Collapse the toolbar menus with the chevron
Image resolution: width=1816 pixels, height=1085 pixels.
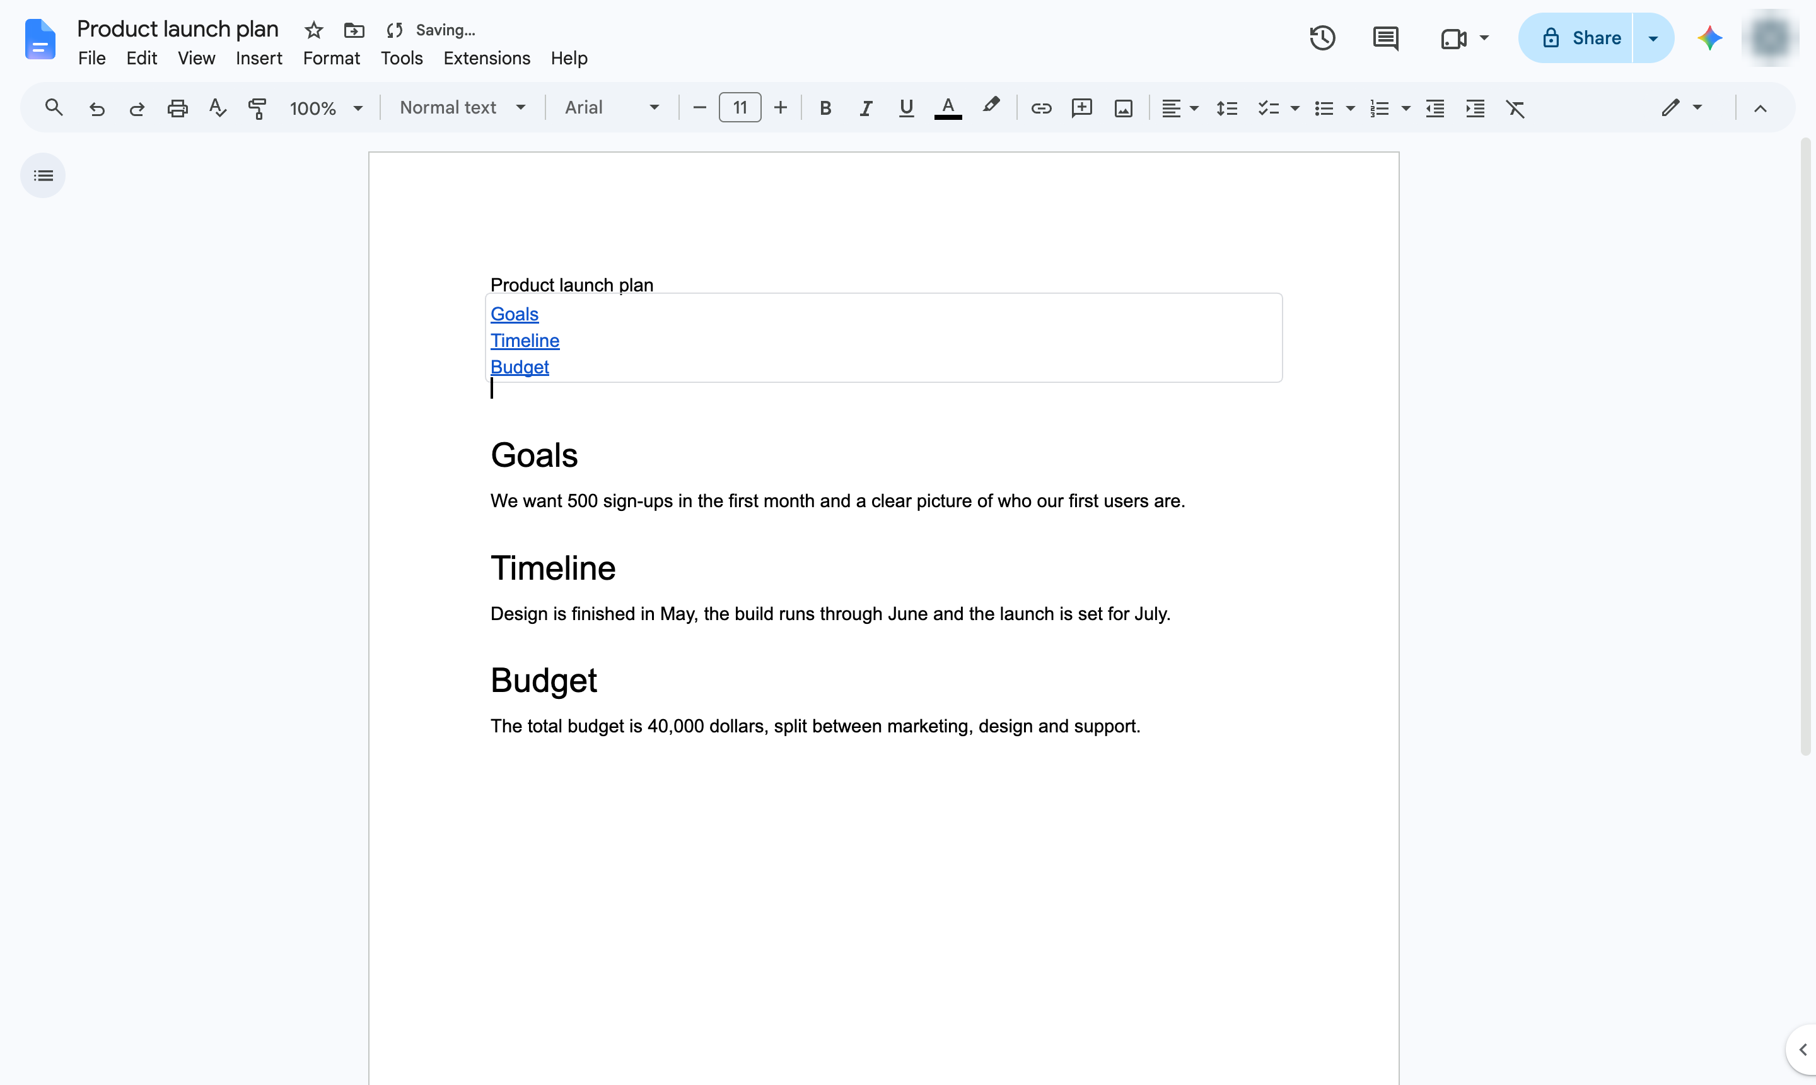point(1760,108)
